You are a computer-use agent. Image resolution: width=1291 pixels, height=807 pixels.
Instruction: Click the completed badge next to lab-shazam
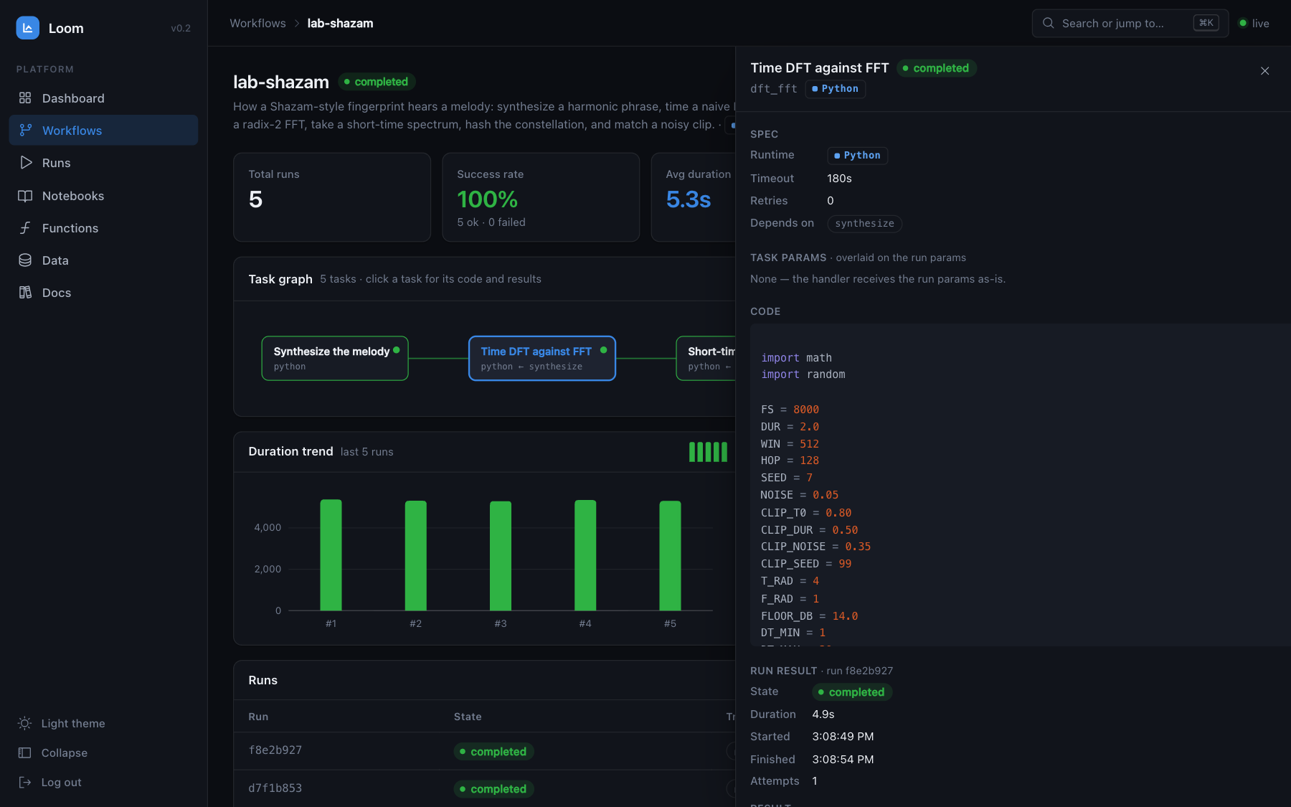click(377, 82)
